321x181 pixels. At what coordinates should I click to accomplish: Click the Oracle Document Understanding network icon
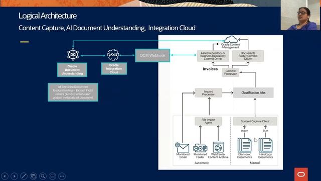point(73,55)
